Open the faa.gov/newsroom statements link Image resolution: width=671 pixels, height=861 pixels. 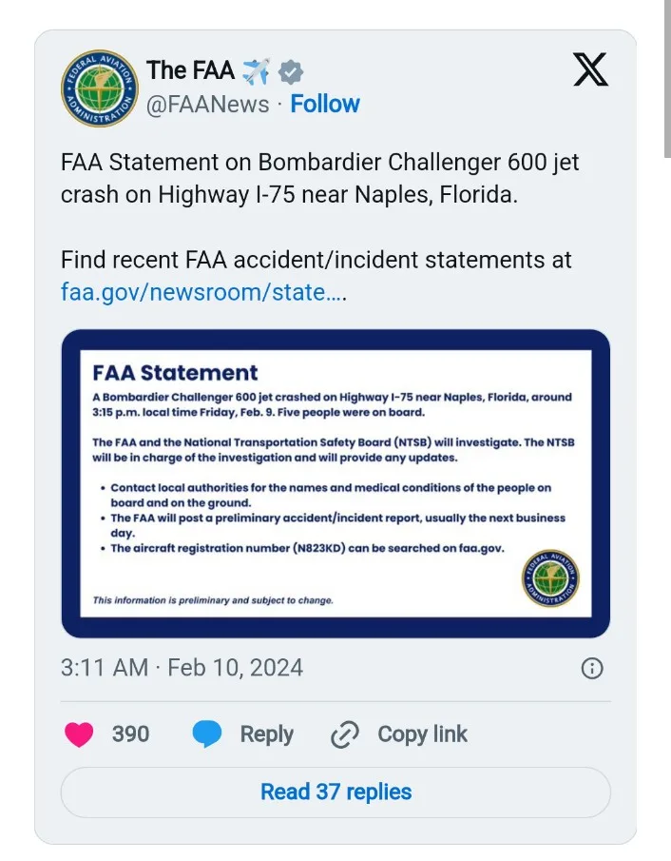[201, 292]
